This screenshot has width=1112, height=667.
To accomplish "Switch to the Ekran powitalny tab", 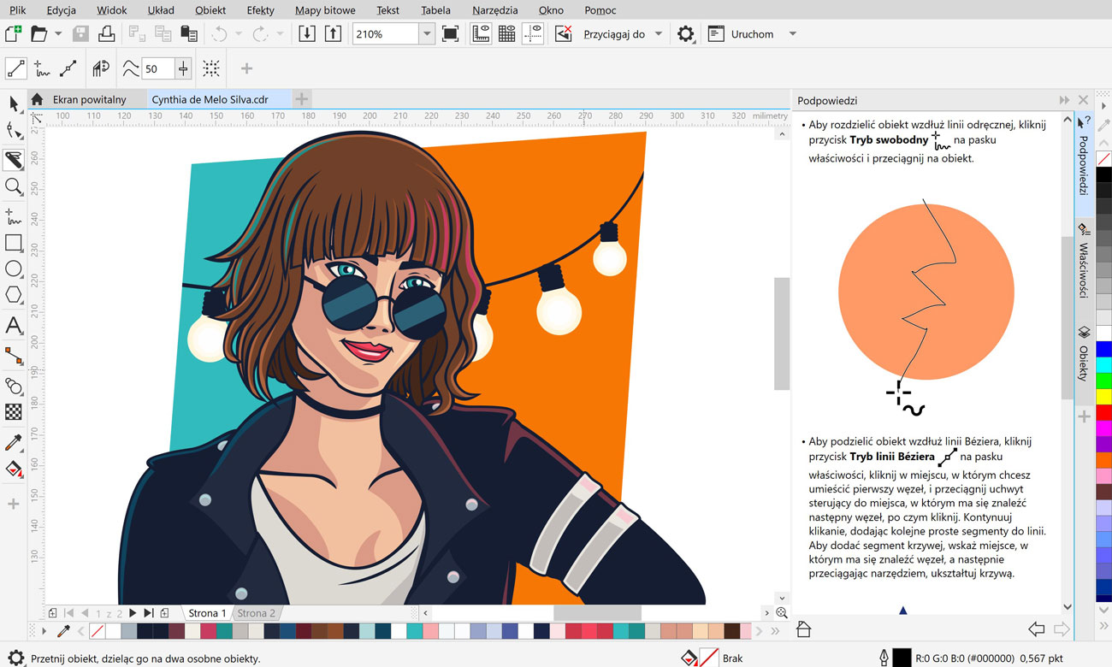I will [x=89, y=99].
